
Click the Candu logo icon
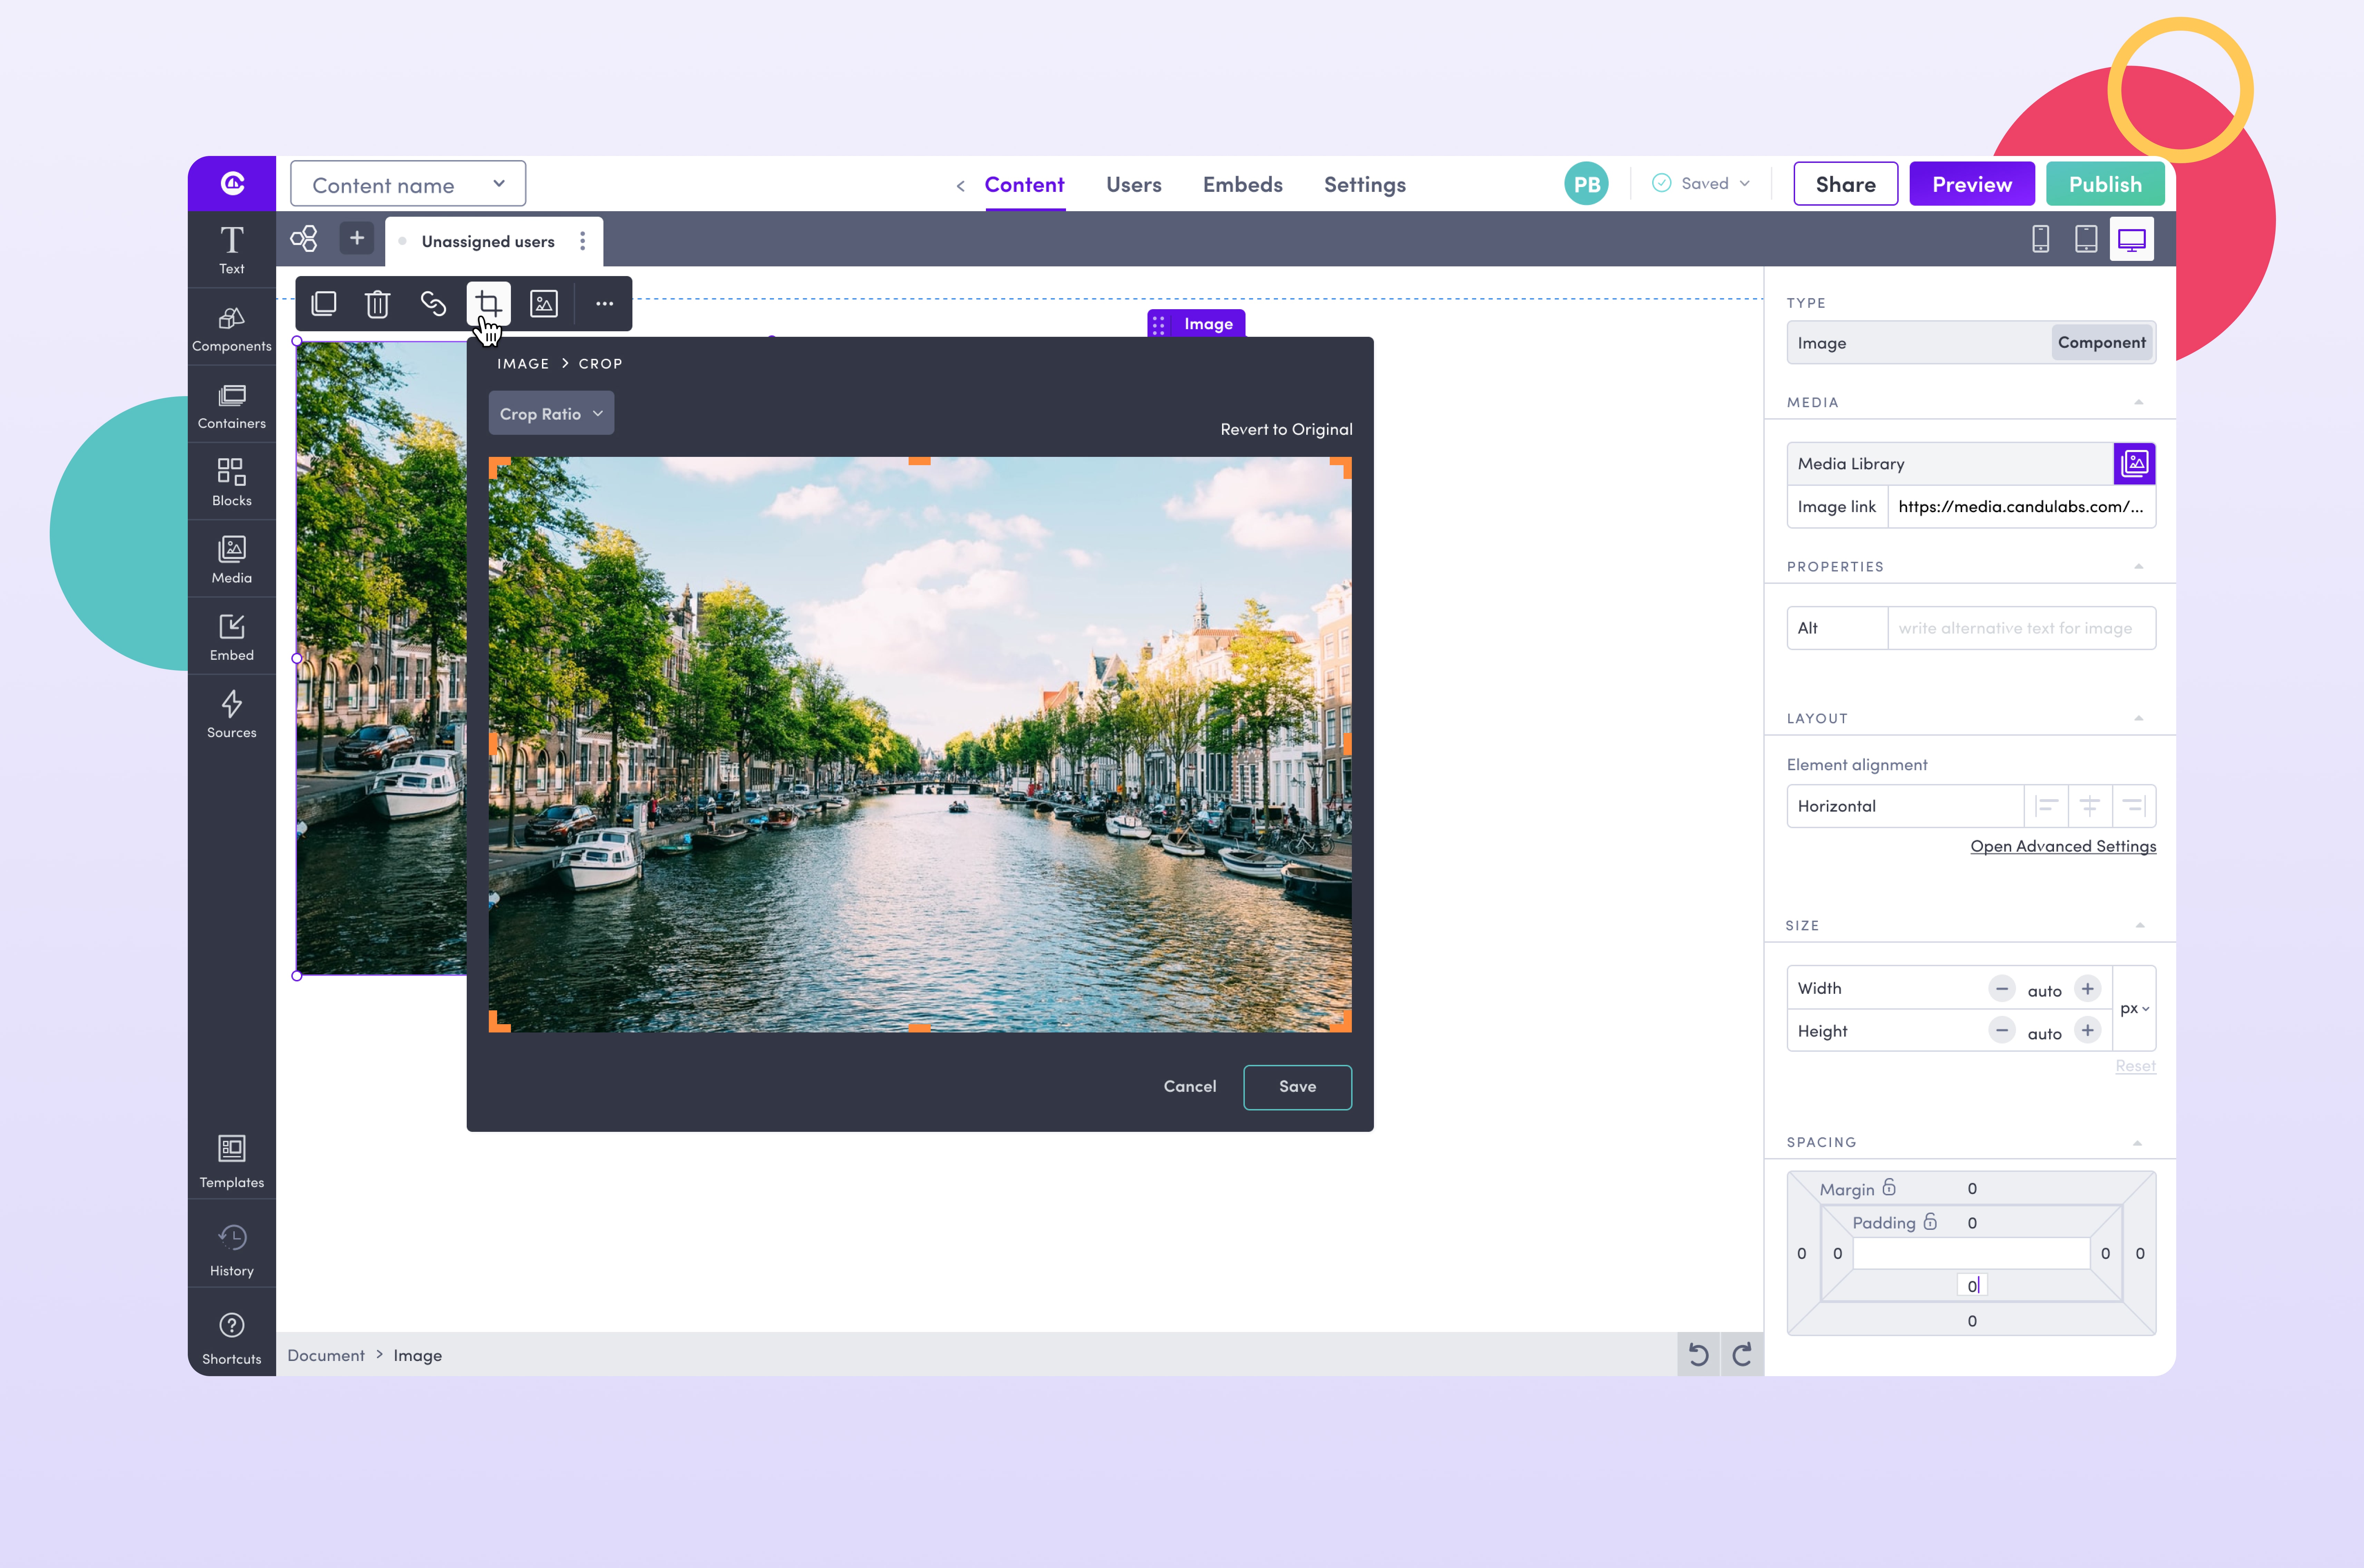pyautogui.click(x=232, y=183)
